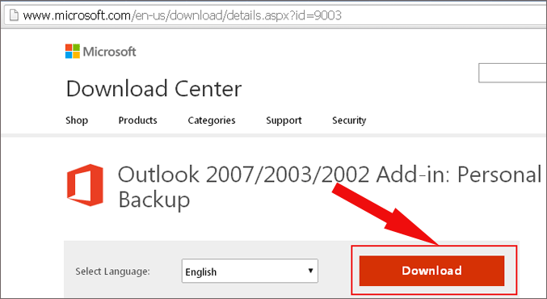The image size is (547, 299).
Task: Open the Products menu
Action: 138,120
